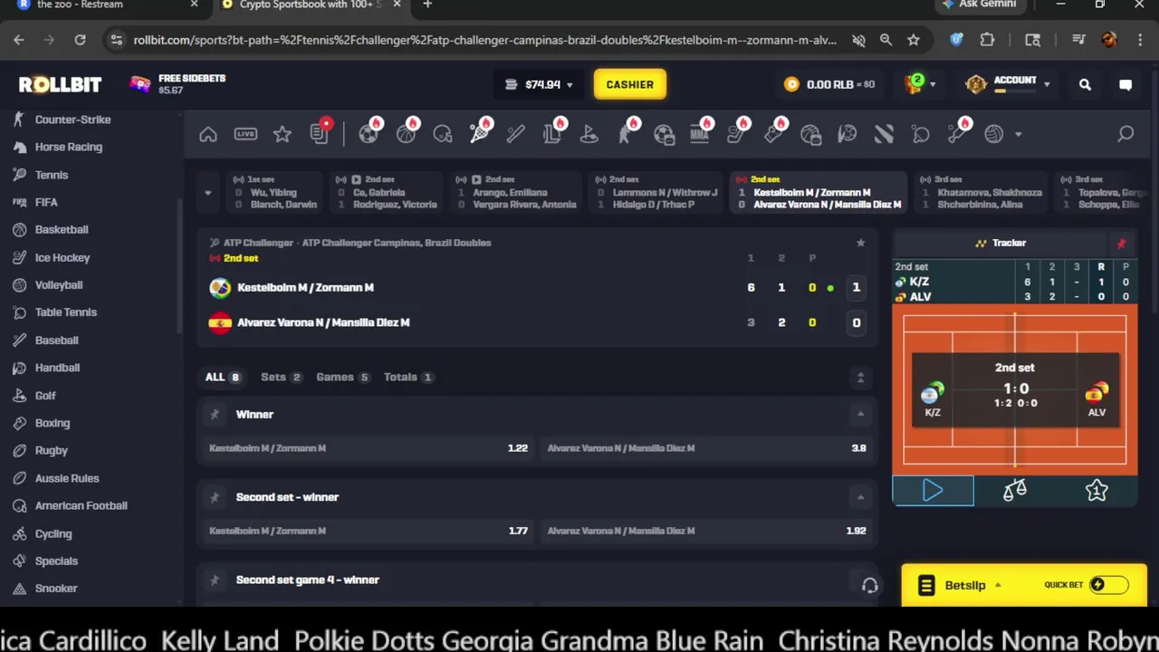Click the browser address bar

click(484, 40)
